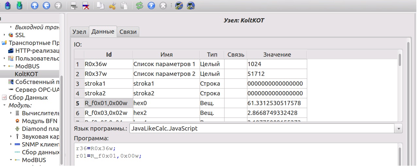Click the Load from DB toolbar icon
The height and width of the screenshot is (167, 417).
pos(8,6)
